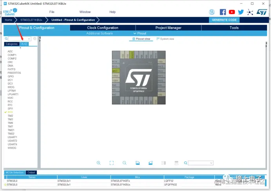The width and height of the screenshot is (271, 191).
Task: Select GPIO in peripheral list
Action: click(x=11, y=76)
